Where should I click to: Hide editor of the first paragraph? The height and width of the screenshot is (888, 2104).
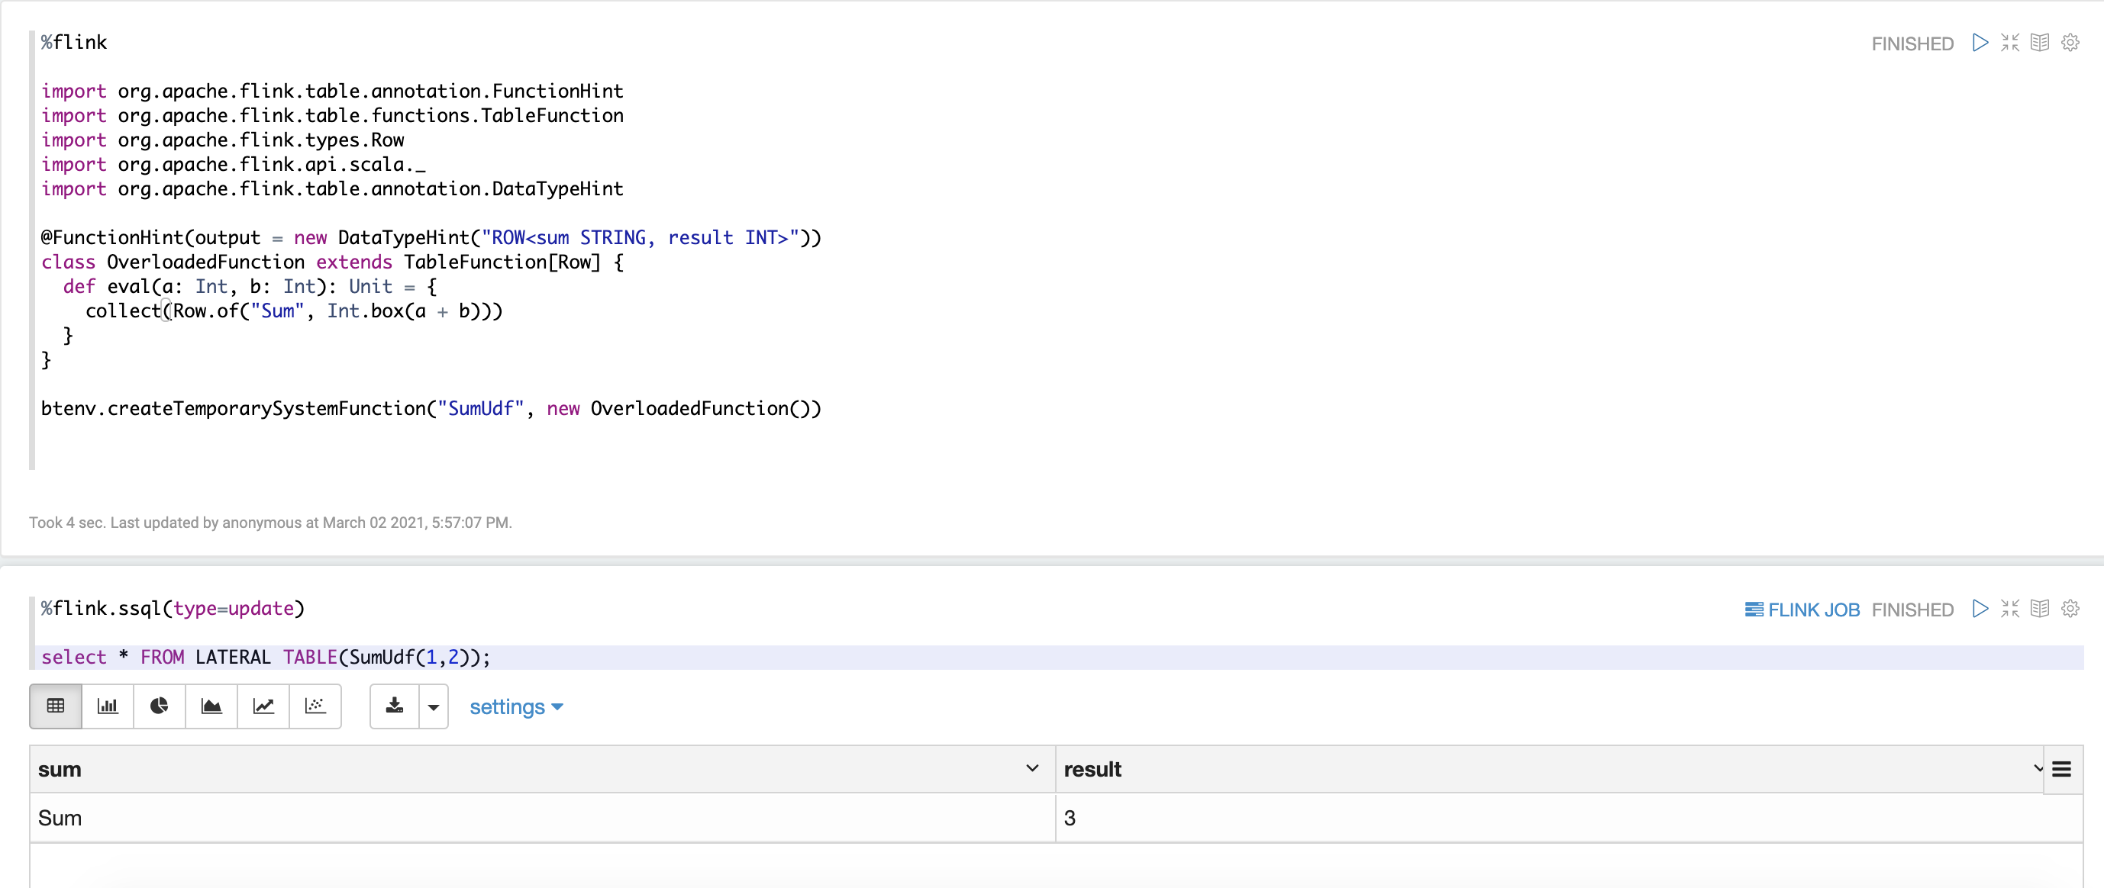(2010, 43)
